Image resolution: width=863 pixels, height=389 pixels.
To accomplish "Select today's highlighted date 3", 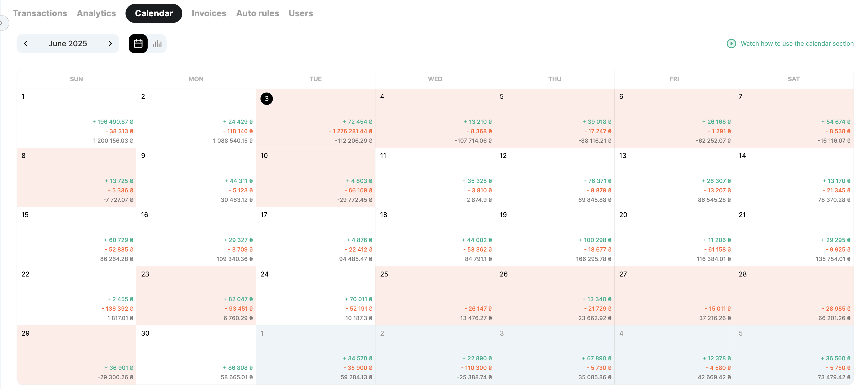I will point(267,99).
